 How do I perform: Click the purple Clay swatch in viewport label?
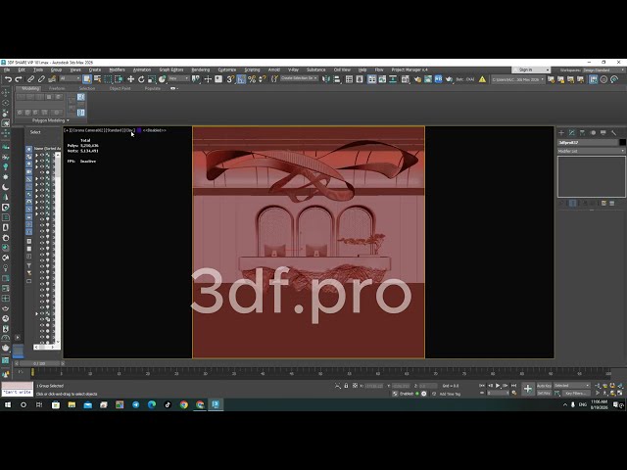pos(139,130)
